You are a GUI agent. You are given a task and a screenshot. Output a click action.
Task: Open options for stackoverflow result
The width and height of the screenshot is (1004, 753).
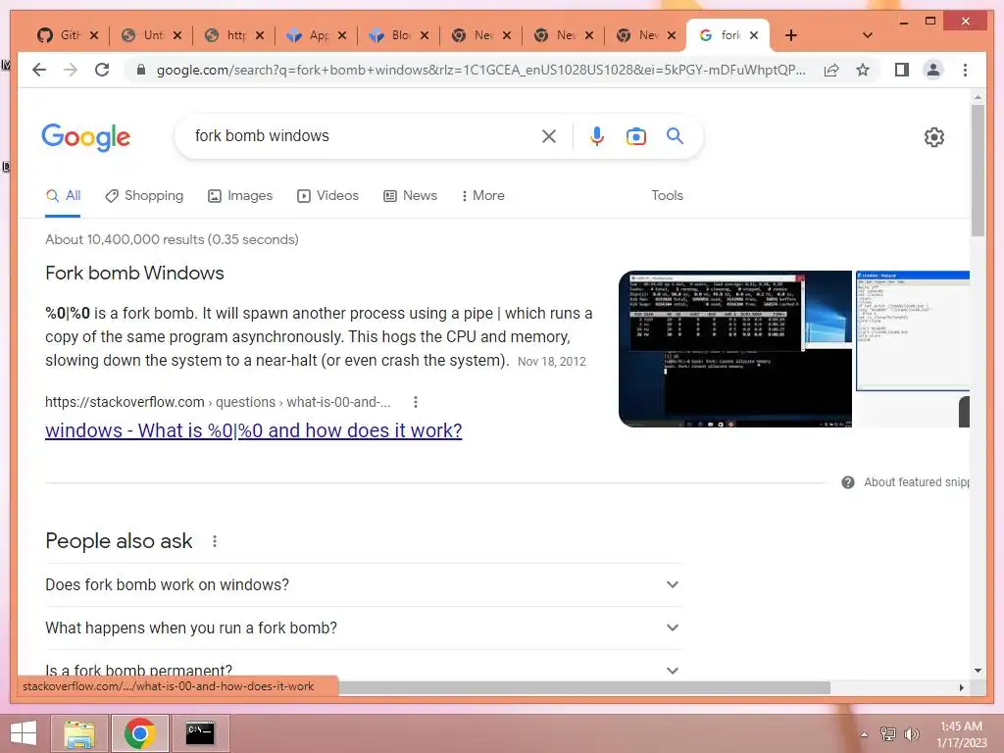pyautogui.click(x=416, y=402)
